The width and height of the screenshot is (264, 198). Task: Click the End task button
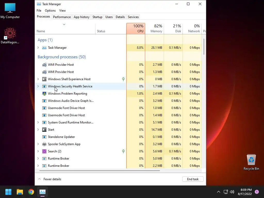coord(193,179)
